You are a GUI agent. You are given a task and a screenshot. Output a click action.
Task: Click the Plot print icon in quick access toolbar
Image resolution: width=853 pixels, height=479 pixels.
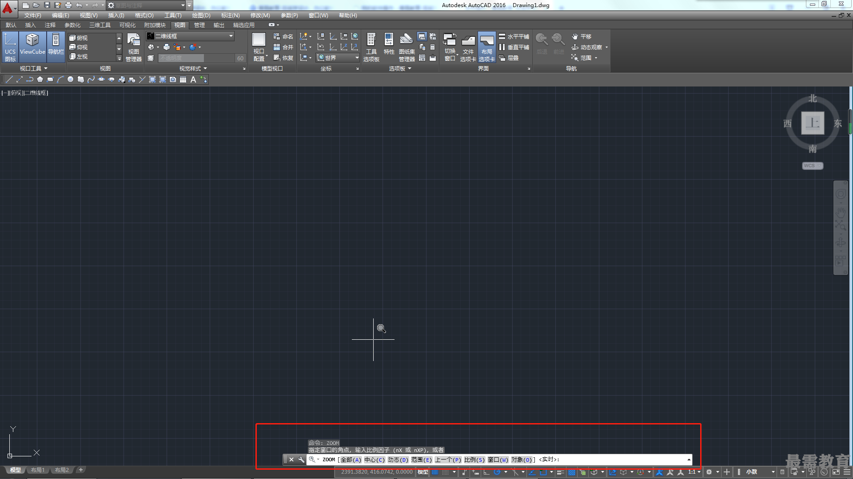[x=68, y=5]
